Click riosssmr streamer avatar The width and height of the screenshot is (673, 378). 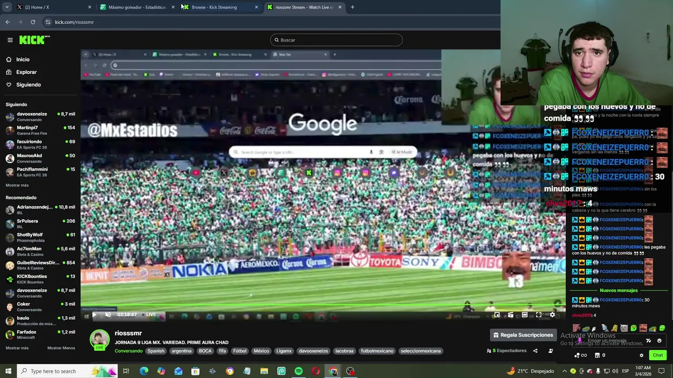pos(99,340)
